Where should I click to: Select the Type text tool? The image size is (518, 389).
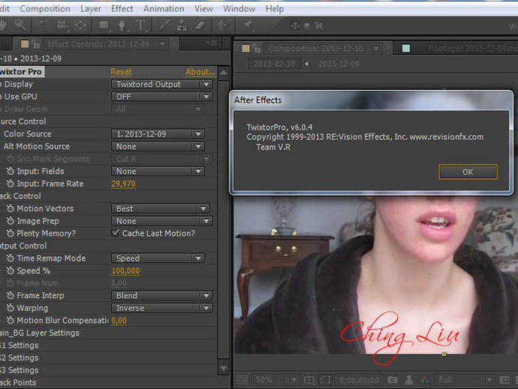(x=140, y=26)
